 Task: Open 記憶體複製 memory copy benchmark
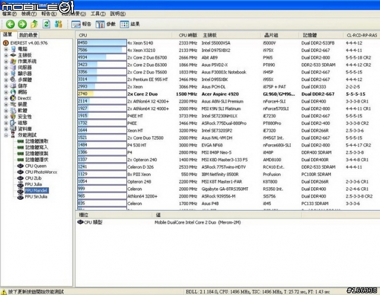37,153
